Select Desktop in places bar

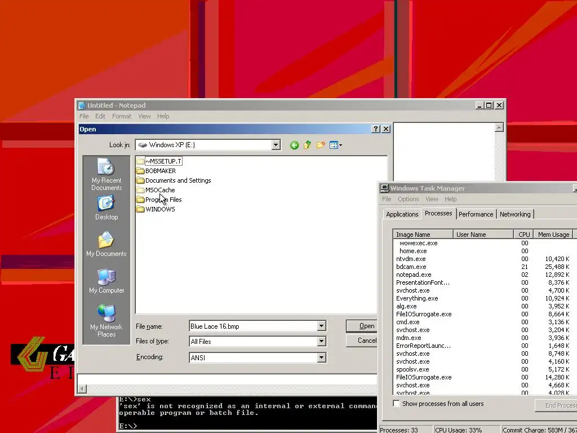click(x=106, y=207)
